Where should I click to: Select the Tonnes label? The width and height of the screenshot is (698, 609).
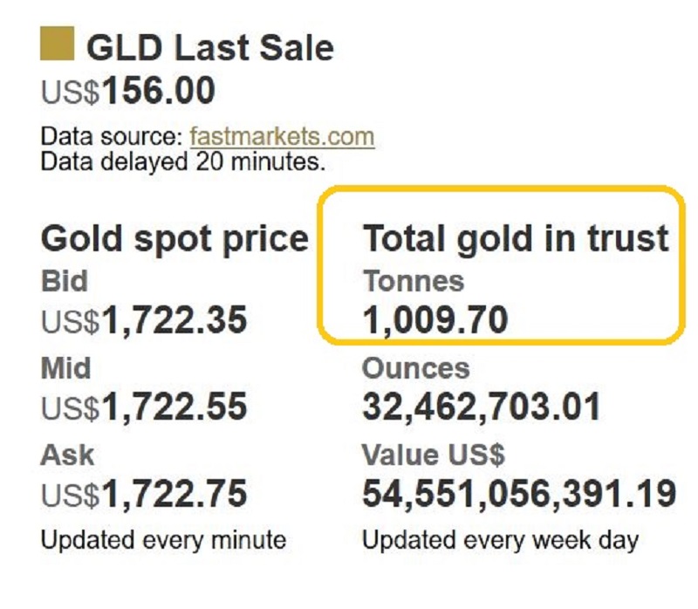[x=413, y=281]
